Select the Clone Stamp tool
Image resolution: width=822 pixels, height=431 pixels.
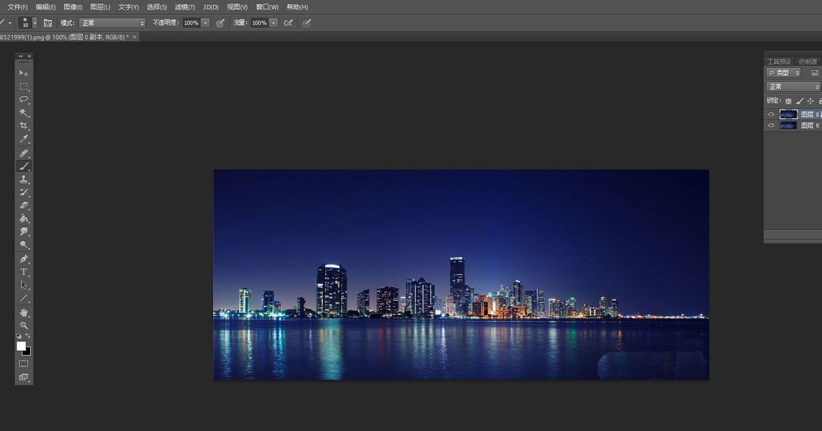tap(24, 180)
